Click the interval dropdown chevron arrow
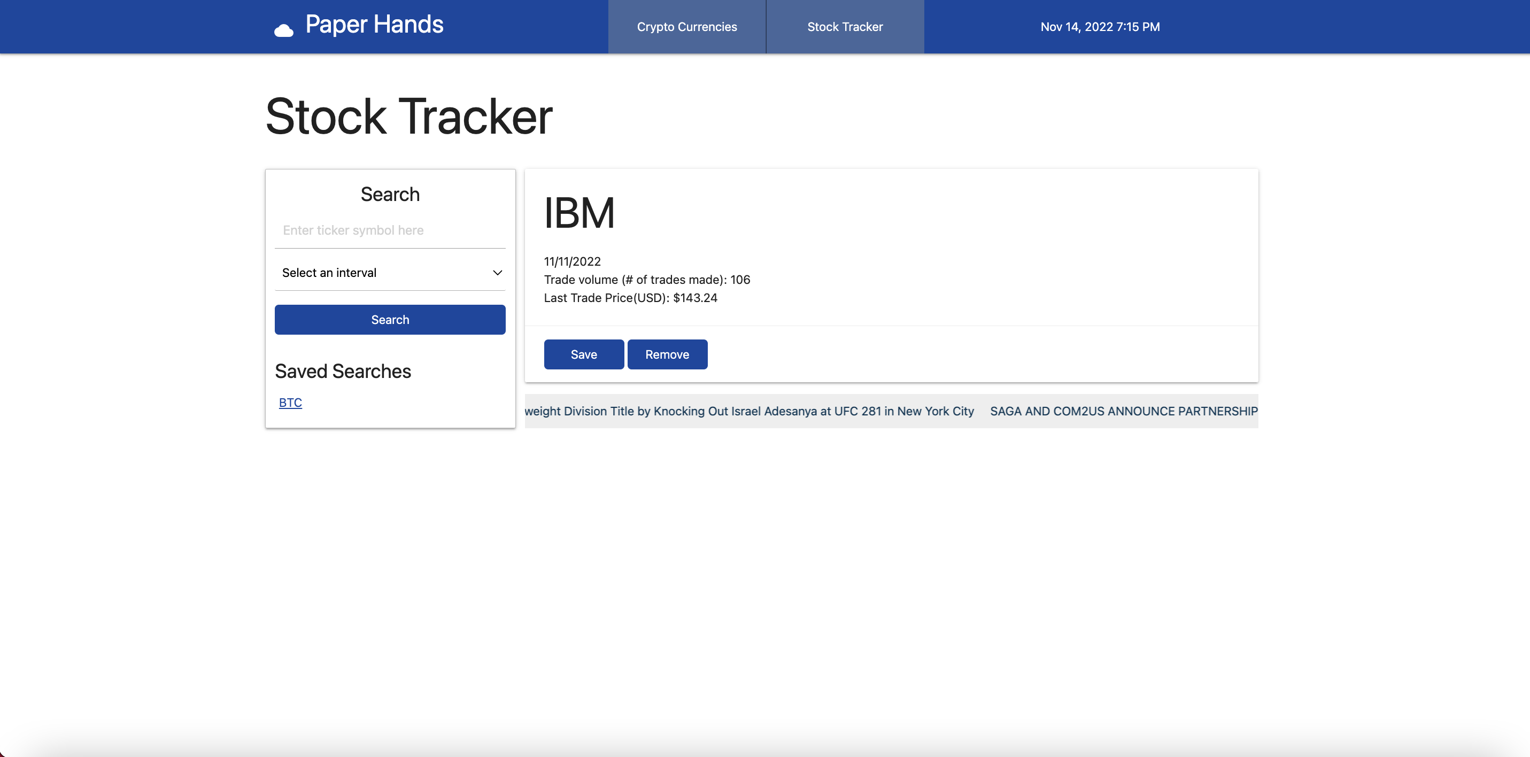Screen dimensions: 1530x757 pyautogui.click(x=497, y=273)
